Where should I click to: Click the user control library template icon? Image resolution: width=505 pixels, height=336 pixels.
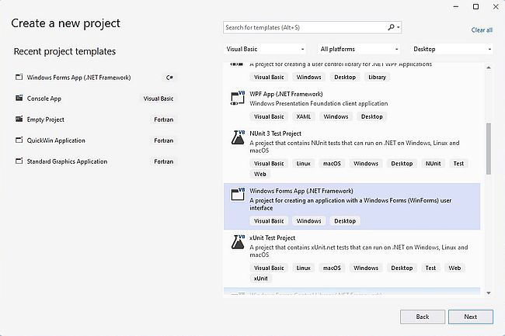[237, 64]
